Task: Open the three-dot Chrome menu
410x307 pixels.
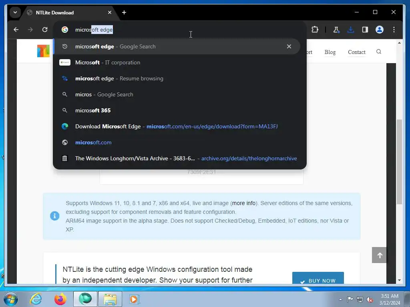Action: [x=394, y=30]
